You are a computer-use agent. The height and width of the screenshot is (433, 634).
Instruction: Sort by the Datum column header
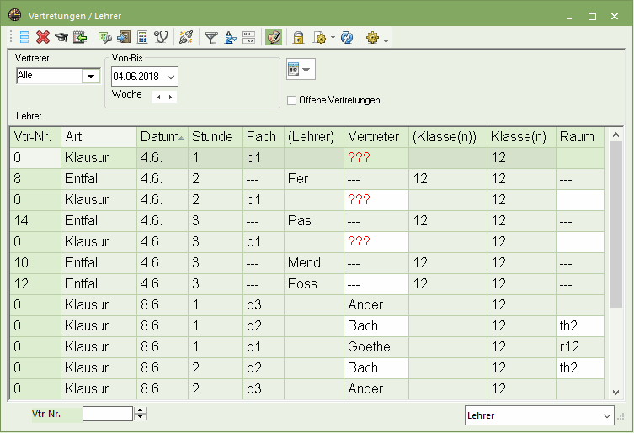click(x=162, y=136)
